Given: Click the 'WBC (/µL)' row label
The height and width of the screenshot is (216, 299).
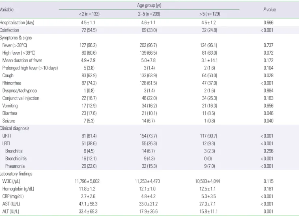Looking at the screenshot, I should click(x=11, y=181).
